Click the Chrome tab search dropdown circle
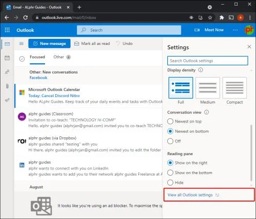This screenshot has width=256, height=219. pos(210,7)
